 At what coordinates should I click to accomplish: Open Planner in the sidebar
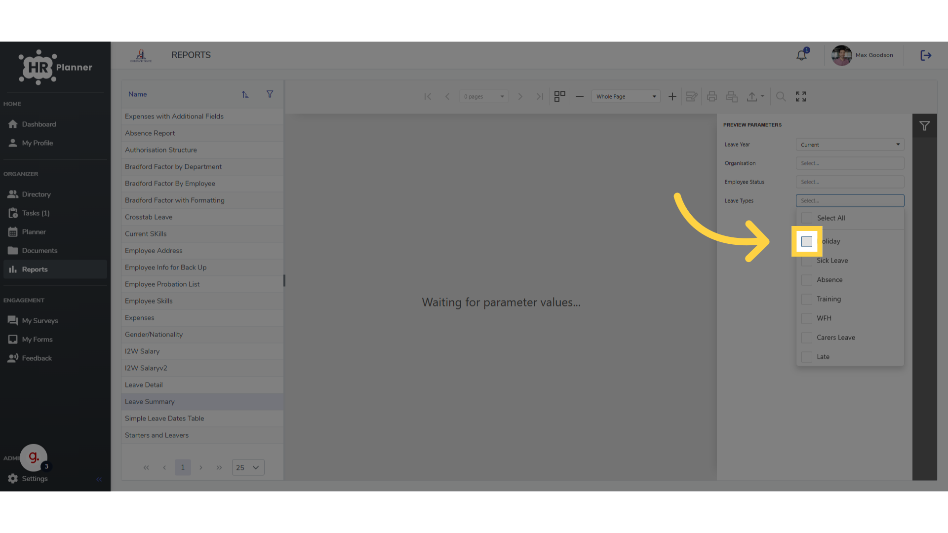point(55,232)
